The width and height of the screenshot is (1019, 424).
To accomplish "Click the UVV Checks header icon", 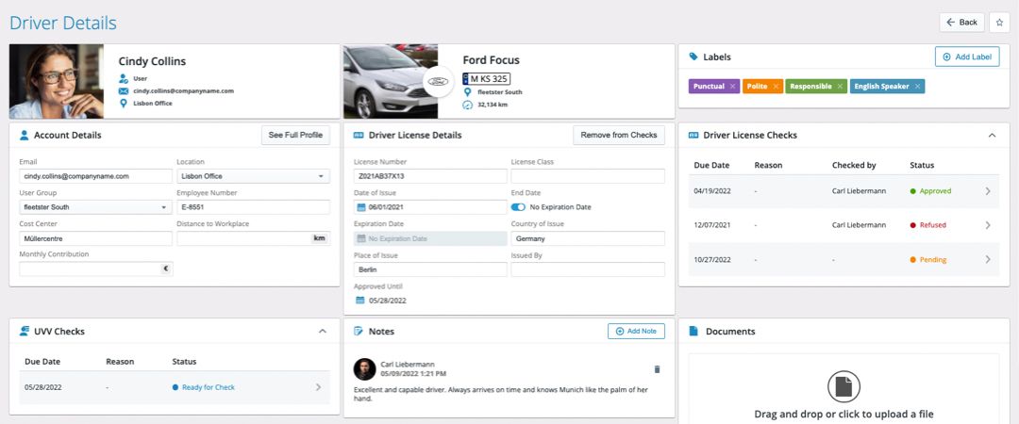I will coord(25,331).
